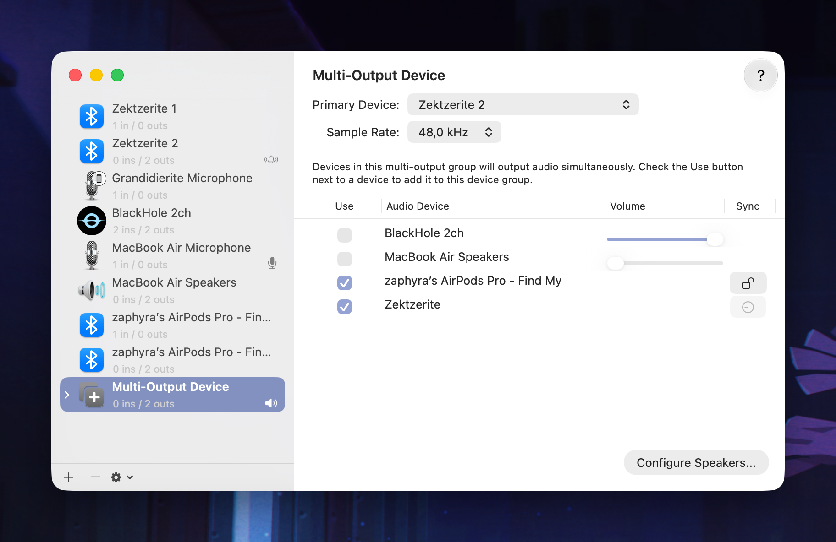Screen dimensions: 836x542
Task: Select "zaphyra's AirPods Pro - Find My" table row text
Action: [473, 281]
